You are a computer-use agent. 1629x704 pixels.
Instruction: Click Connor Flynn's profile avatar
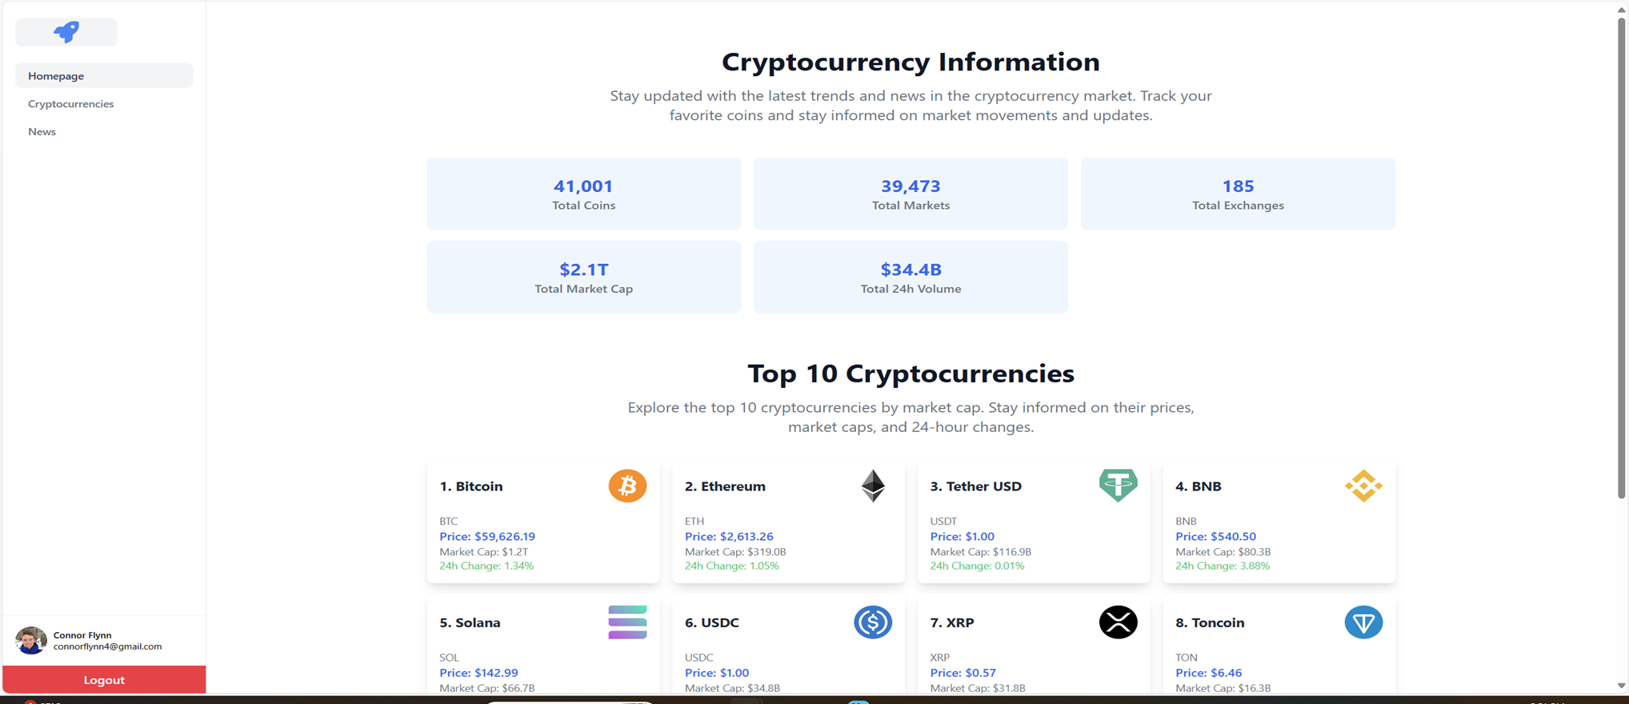[31, 641]
